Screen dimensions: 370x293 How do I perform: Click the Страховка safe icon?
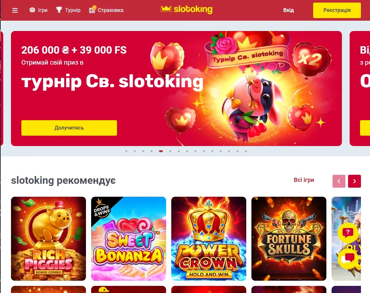tap(92, 10)
